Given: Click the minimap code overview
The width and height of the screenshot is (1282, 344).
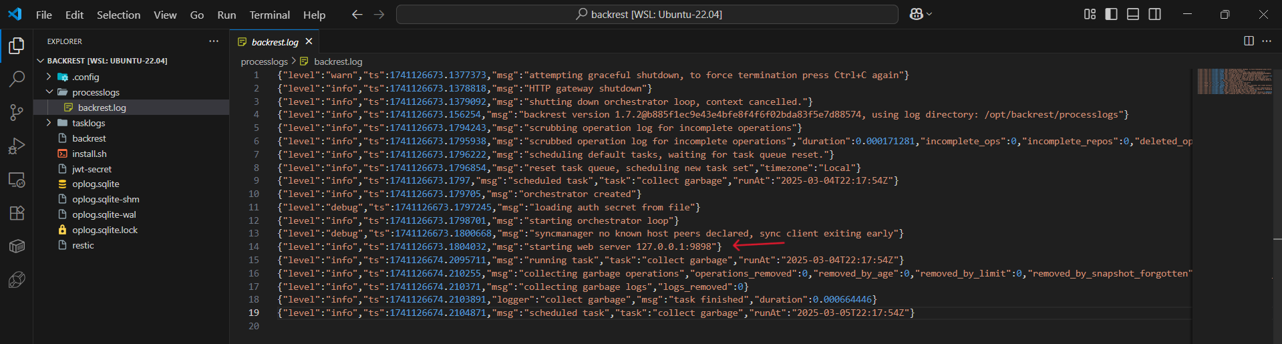Looking at the screenshot, I should pos(1235,81).
